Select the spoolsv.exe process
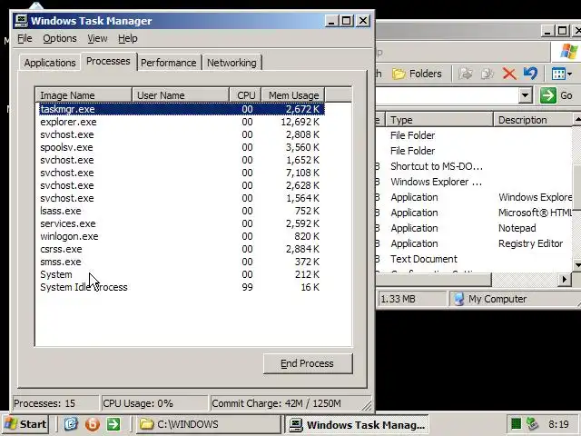The height and width of the screenshot is (436, 581). [x=182, y=147]
